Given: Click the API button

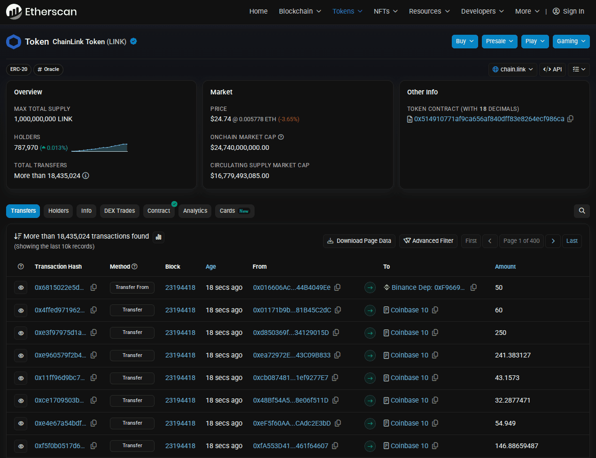Looking at the screenshot, I should click(x=552, y=69).
